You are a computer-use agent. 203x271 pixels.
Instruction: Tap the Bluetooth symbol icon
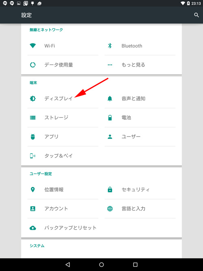click(110, 46)
